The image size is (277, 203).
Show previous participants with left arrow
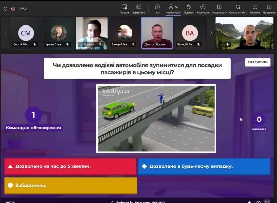5,33
